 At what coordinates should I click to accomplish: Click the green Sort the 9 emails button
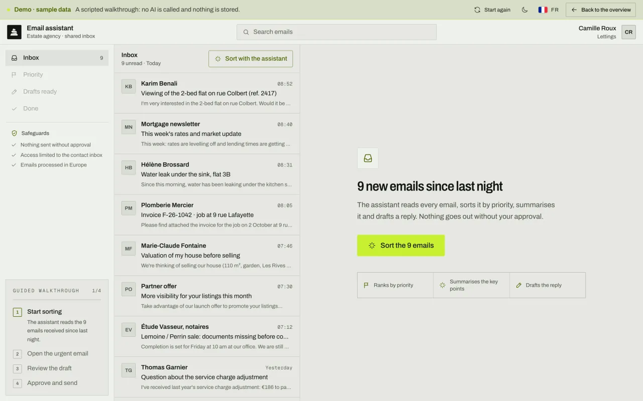(401, 246)
